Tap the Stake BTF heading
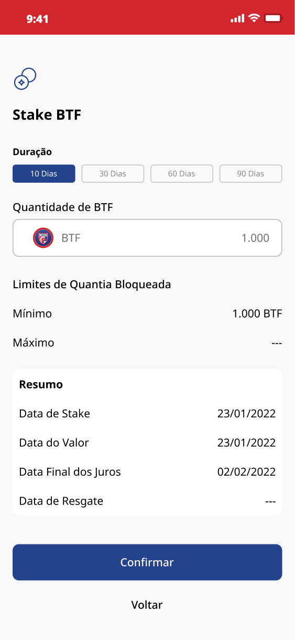 pyautogui.click(x=47, y=115)
